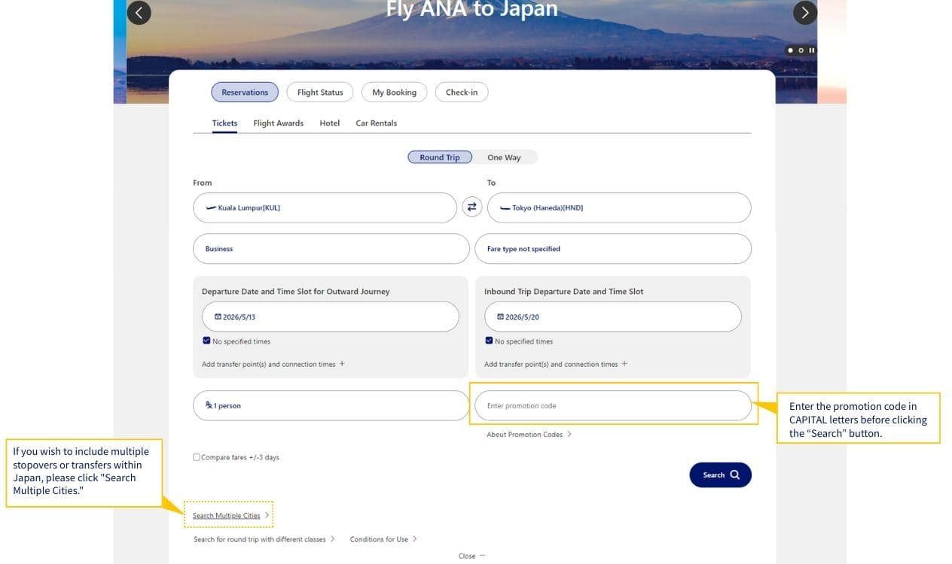Go to next carousel slide arrow
Image resolution: width=952 pixels, height=564 pixels.
click(x=805, y=12)
